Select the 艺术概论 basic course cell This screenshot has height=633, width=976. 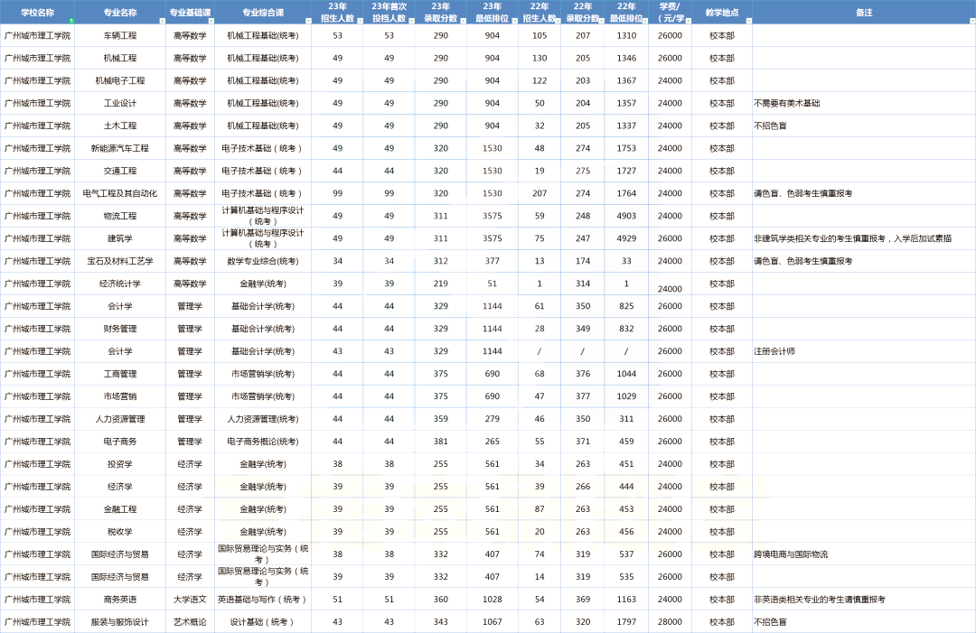coord(190,622)
